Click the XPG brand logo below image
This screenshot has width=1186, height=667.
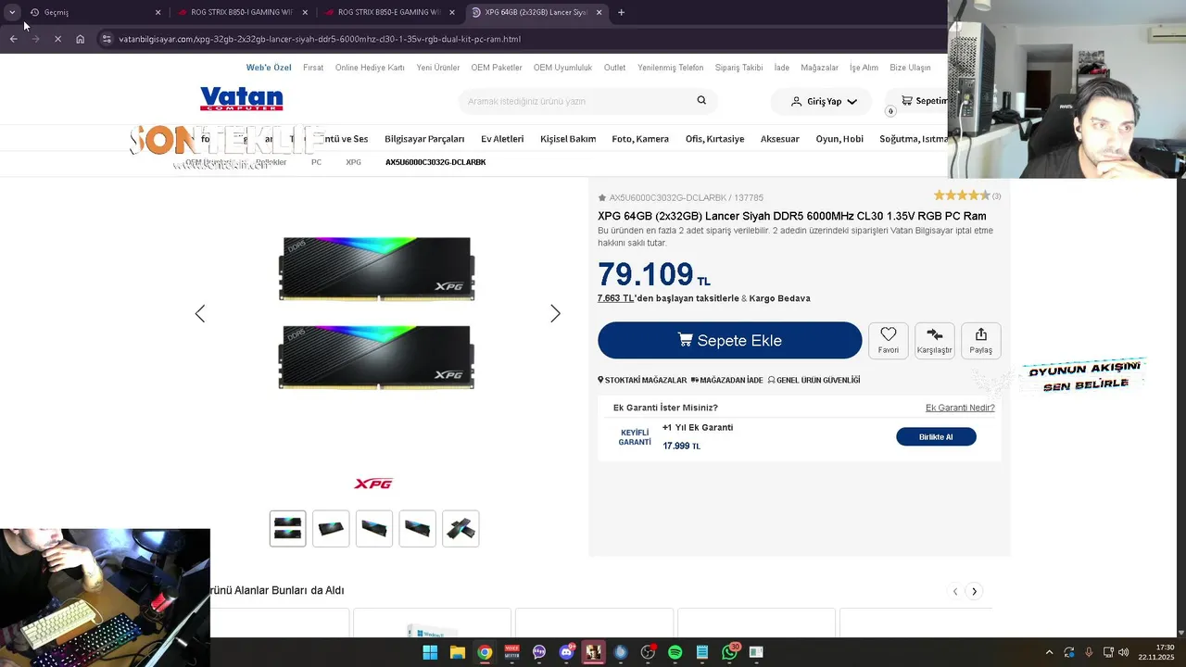click(373, 484)
